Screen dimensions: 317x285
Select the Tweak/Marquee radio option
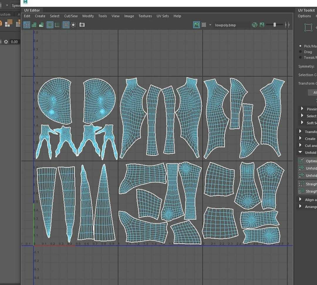(x=301, y=58)
